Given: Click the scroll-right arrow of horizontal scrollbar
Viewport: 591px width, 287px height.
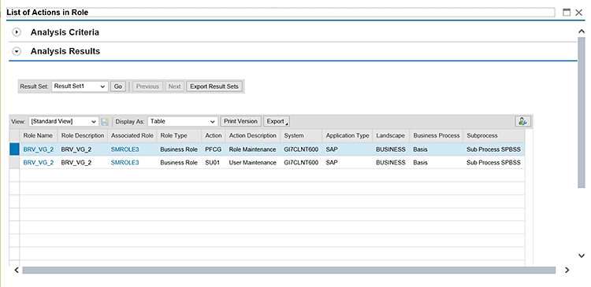Looking at the screenshot, I should [567, 270].
